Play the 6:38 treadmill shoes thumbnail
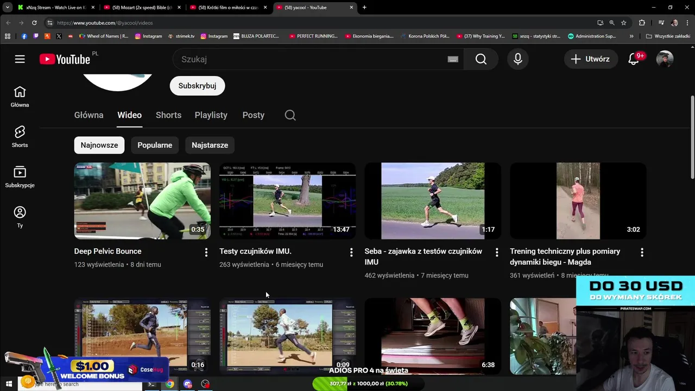This screenshot has height=391, width=695. 433,336
